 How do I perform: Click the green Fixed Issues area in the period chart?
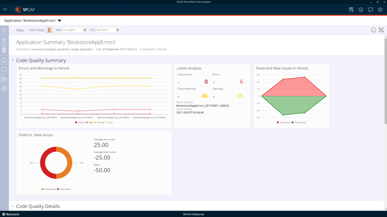(294, 105)
